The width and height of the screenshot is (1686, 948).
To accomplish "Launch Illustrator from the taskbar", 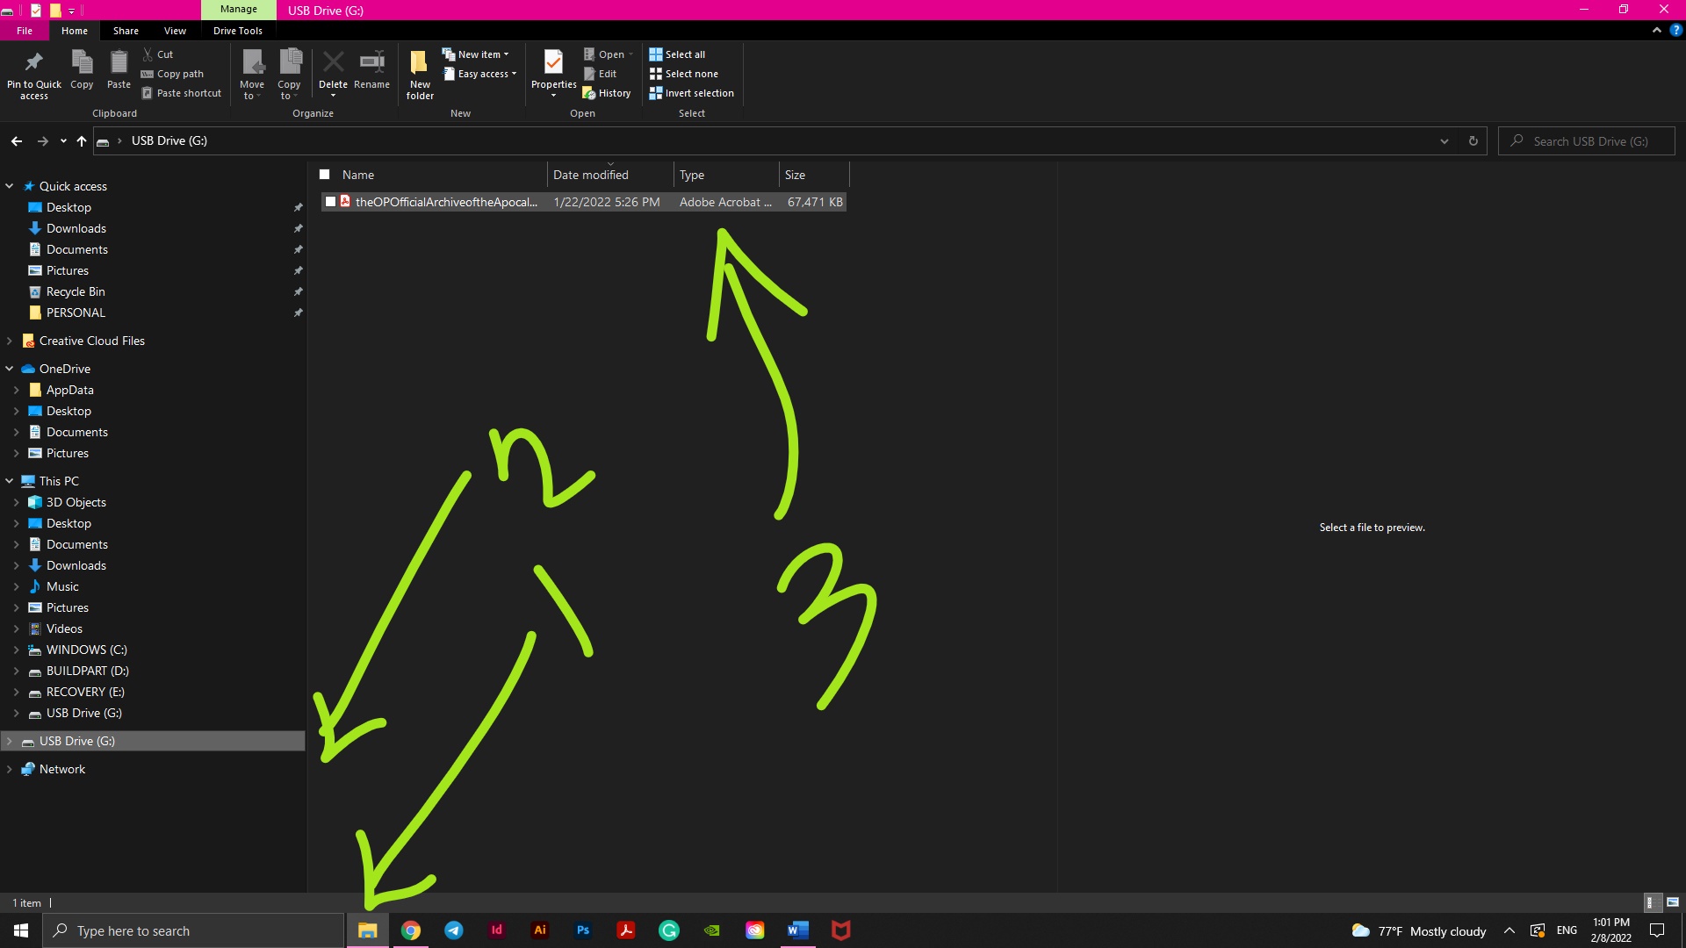I will pos(540,930).
